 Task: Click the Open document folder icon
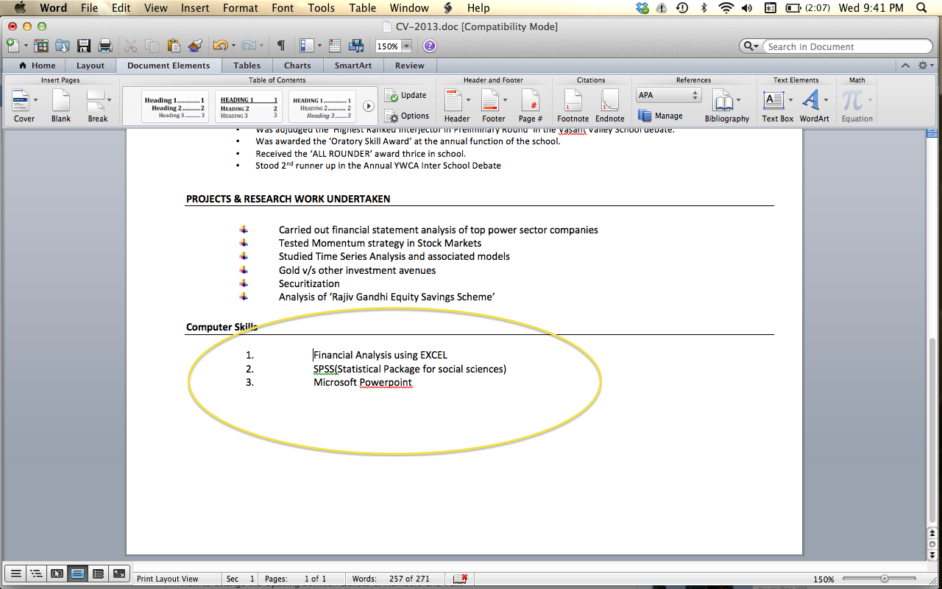coord(63,46)
